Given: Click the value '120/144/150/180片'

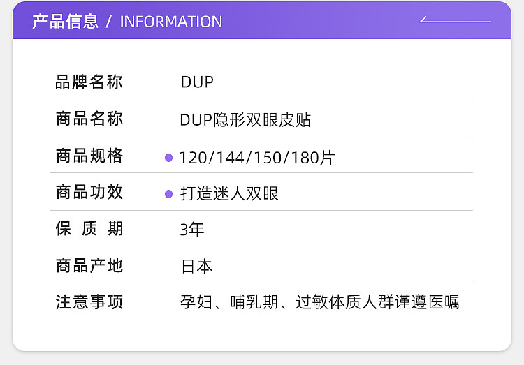Looking at the screenshot, I should pyautogui.click(x=256, y=158).
